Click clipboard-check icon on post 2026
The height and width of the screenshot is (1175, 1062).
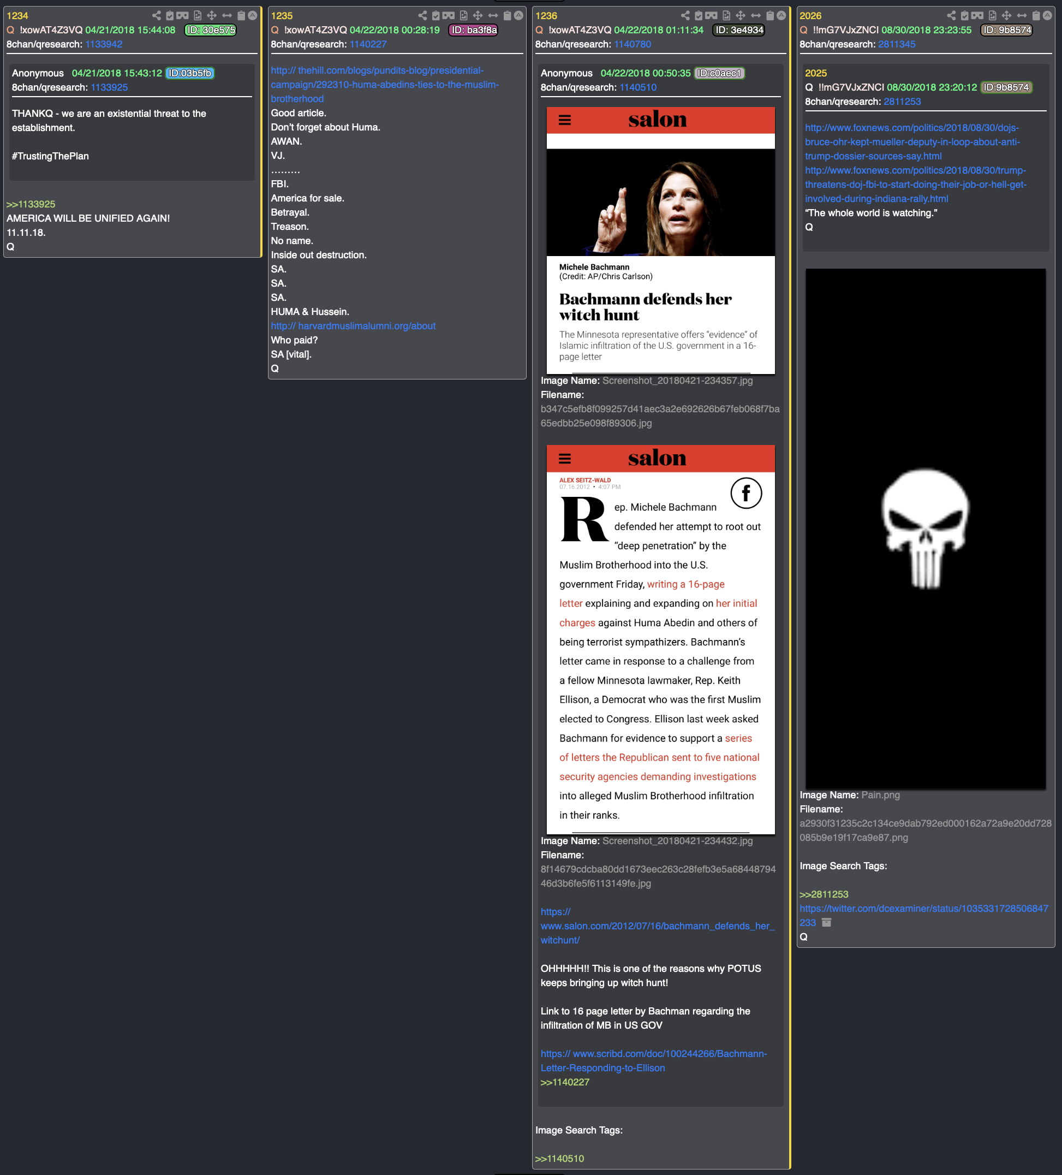pos(965,16)
